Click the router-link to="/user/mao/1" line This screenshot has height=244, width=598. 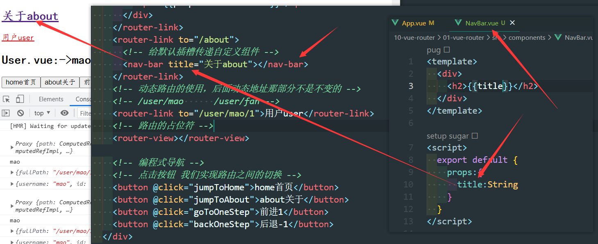pyautogui.click(x=243, y=114)
